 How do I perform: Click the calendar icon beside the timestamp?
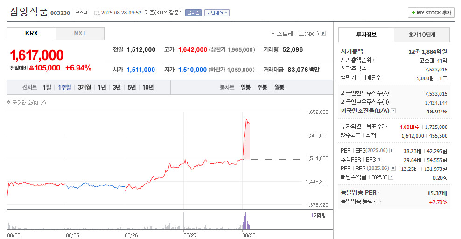click(x=97, y=13)
